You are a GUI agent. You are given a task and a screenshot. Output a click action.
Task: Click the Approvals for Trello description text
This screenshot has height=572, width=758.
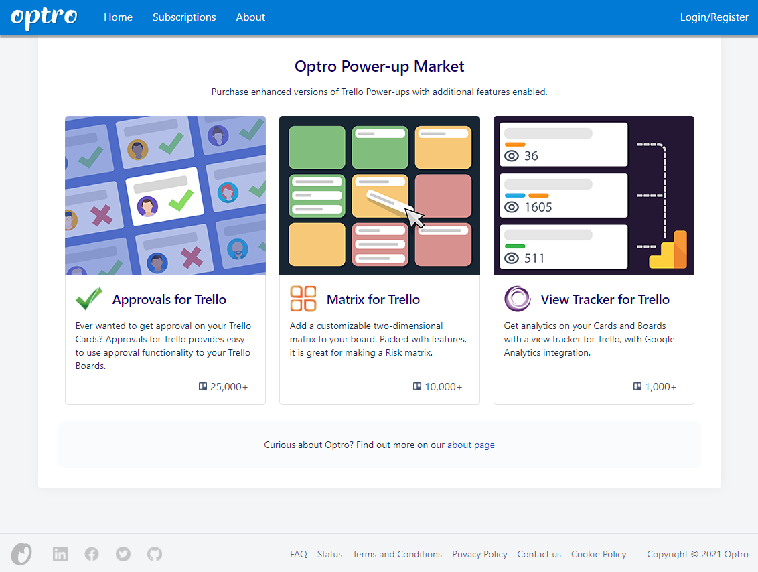click(163, 346)
